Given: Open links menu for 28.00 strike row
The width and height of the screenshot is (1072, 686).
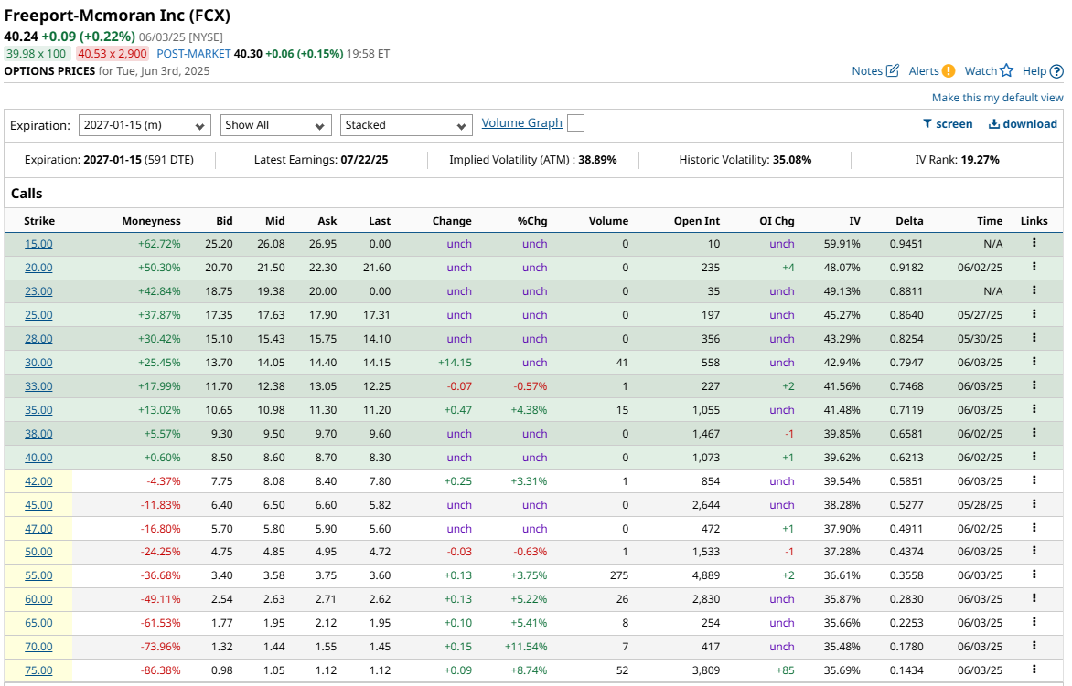Looking at the screenshot, I should pos(1034,338).
